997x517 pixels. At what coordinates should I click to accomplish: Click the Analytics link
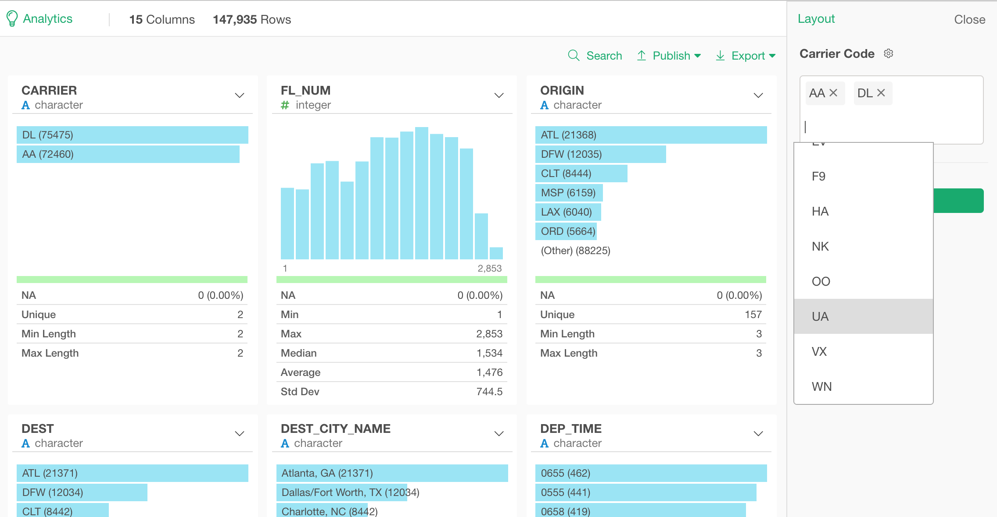[x=47, y=19]
